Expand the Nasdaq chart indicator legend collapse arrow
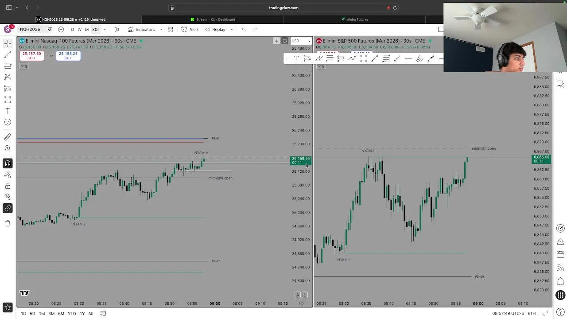Viewport: 567px width, 319px height. (x=24, y=66)
